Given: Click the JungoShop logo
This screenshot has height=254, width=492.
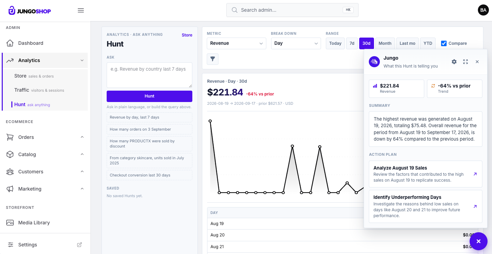Looking at the screenshot, I should 30,11.
